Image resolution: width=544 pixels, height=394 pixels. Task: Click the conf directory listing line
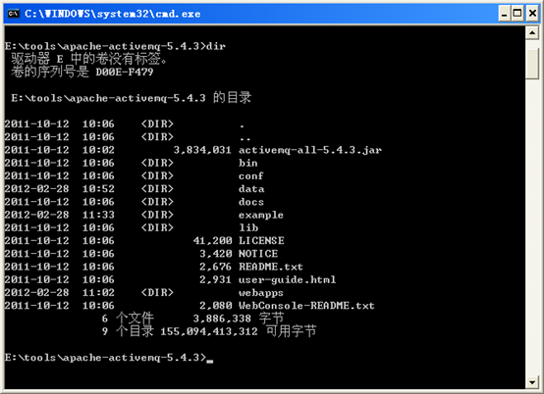tap(134, 175)
